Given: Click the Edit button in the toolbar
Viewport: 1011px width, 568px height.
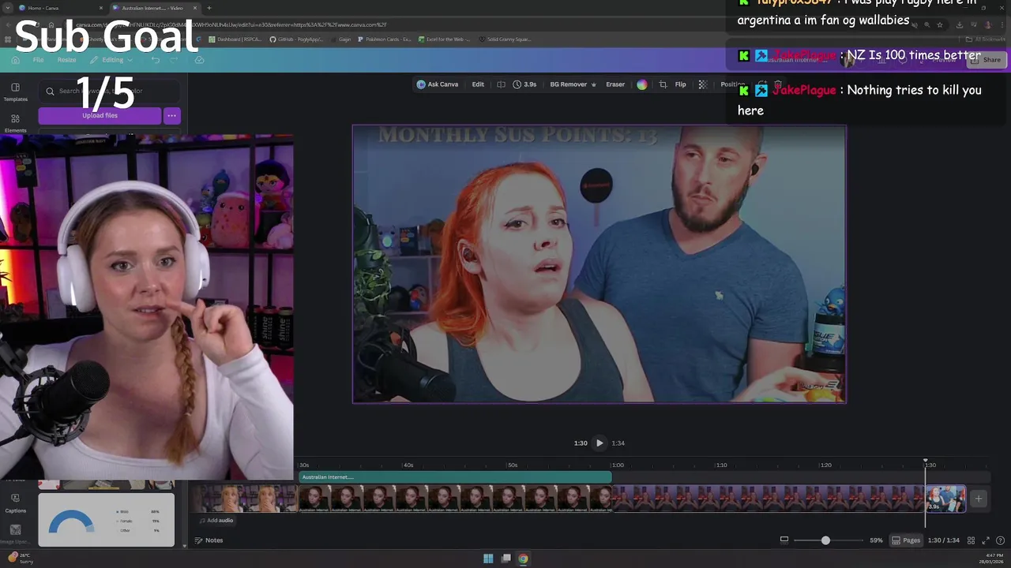Looking at the screenshot, I should click(x=478, y=84).
